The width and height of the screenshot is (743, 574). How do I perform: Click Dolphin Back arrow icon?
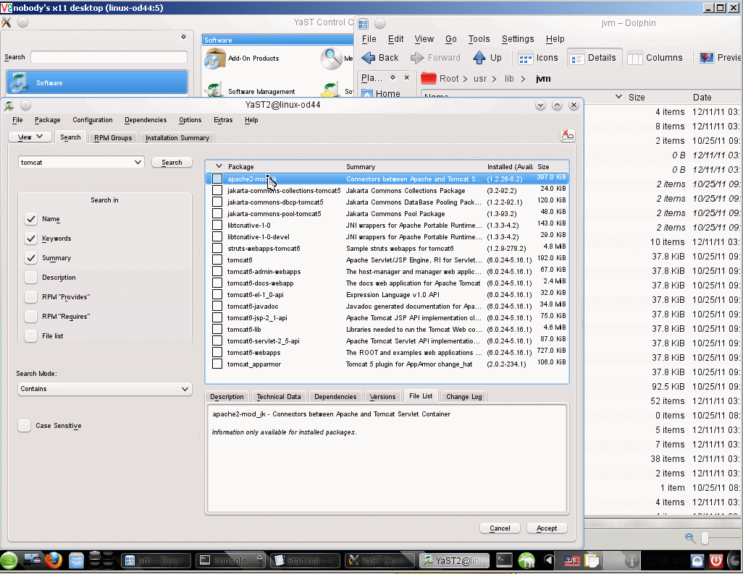(x=368, y=58)
